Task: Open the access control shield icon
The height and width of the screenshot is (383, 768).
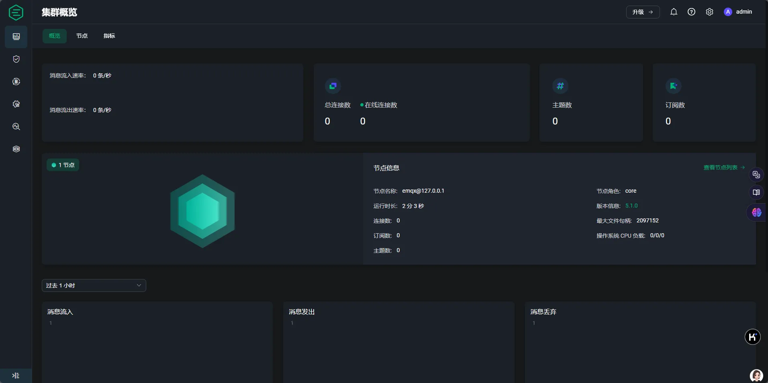Action: [16, 59]
